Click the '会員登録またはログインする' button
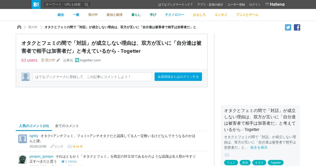 click(178, 77)
